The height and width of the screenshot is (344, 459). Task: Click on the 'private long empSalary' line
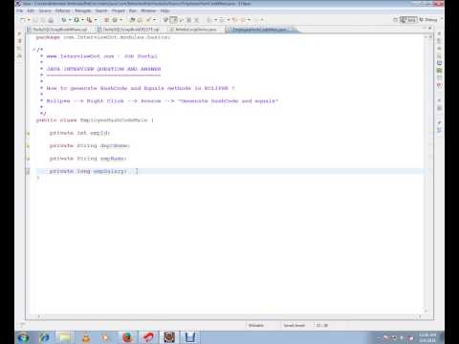(88, 171)
